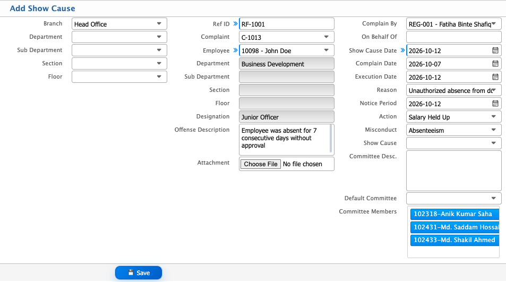Click the floppy disk icon on Save
This screenshot has width=506, height=282.
131,272
